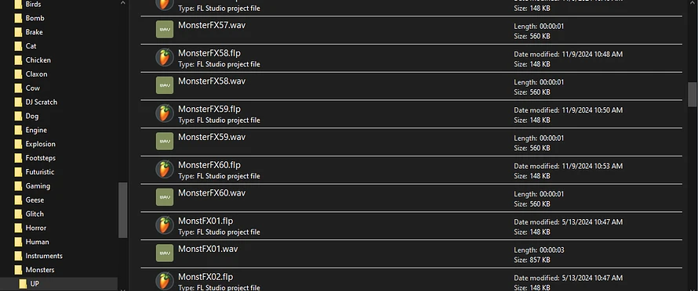This screenshot has width=698, height=291.
Task: Click the sidebar scroll down arrow
Action: tap(123, 289)
